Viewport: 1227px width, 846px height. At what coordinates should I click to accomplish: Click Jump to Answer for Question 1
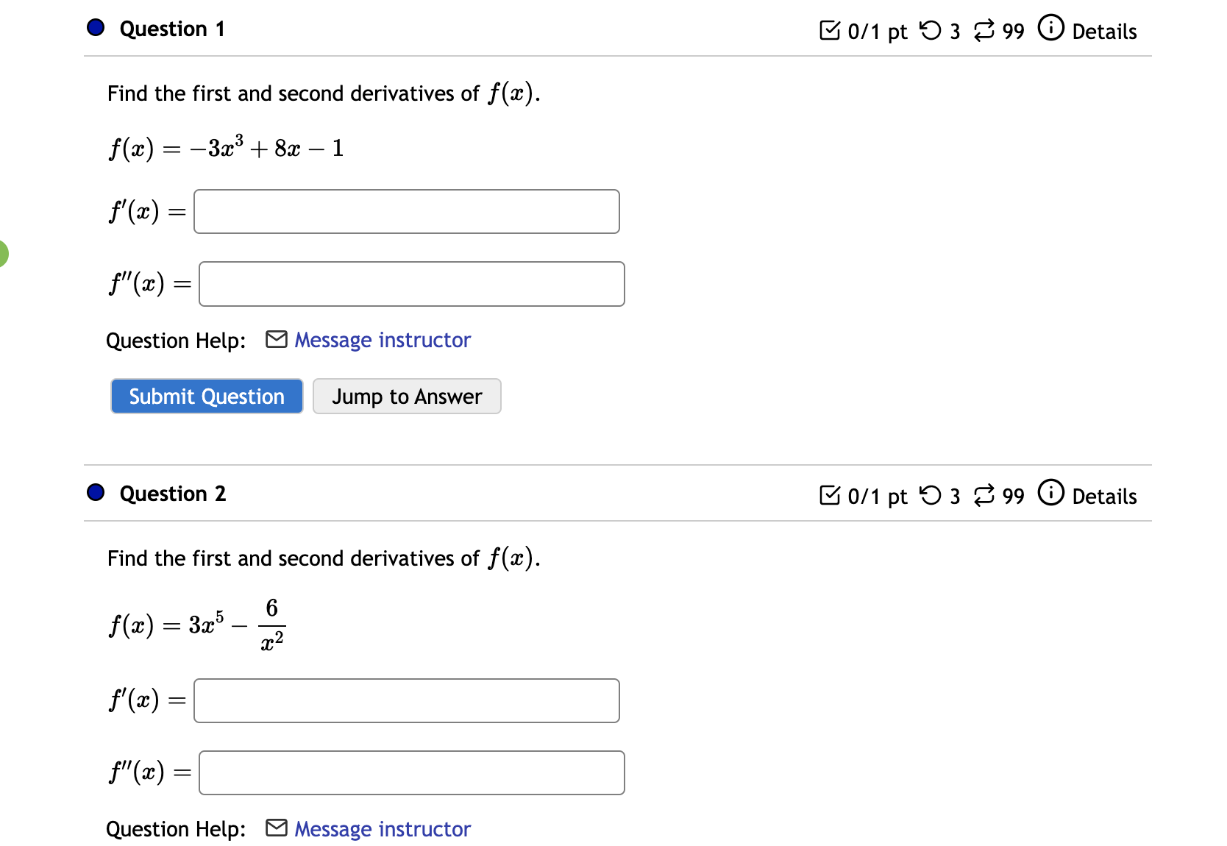coord(406,396)
